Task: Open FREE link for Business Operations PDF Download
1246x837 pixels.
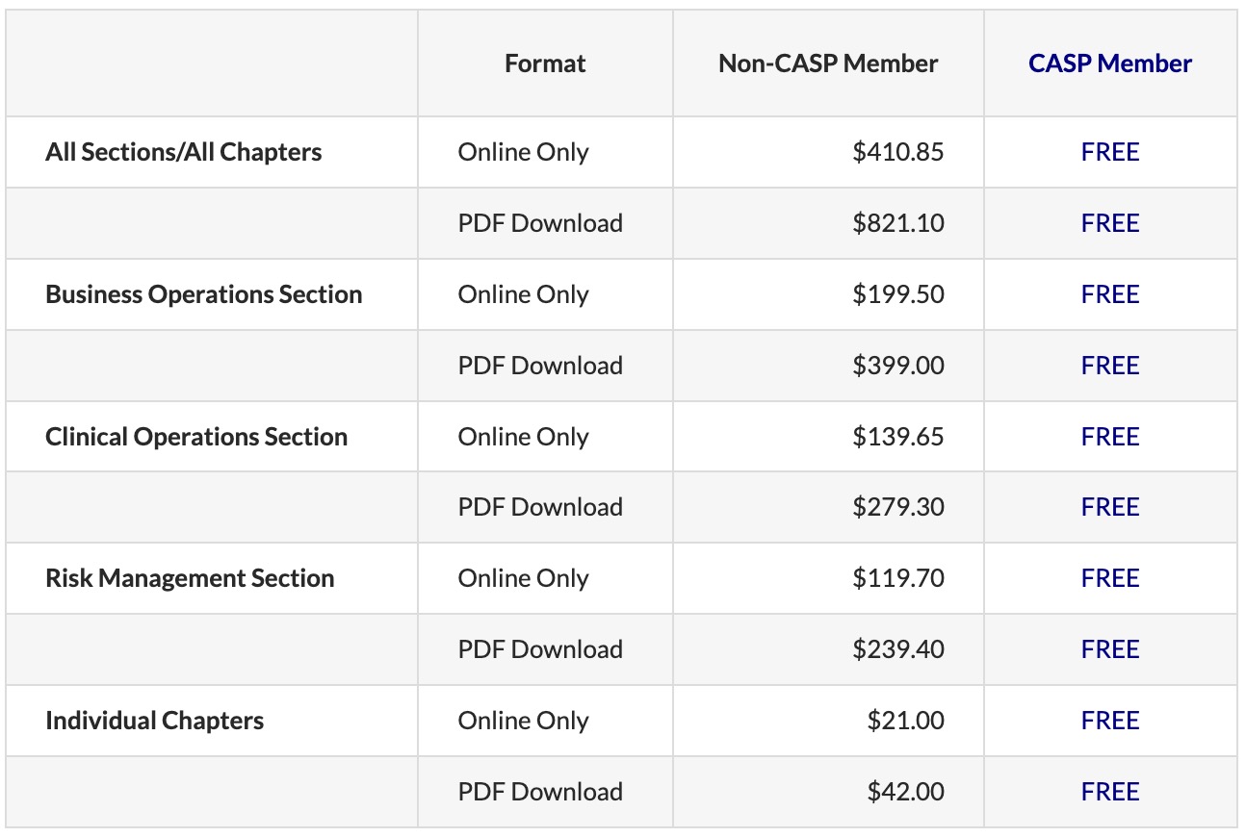Action: click(1110, 366)
